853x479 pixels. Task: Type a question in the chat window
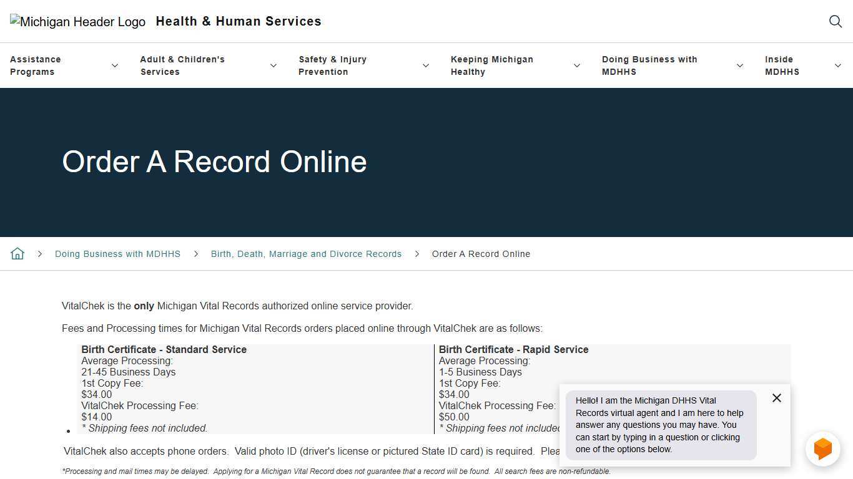pyautogui.click(x=660, y=425)
